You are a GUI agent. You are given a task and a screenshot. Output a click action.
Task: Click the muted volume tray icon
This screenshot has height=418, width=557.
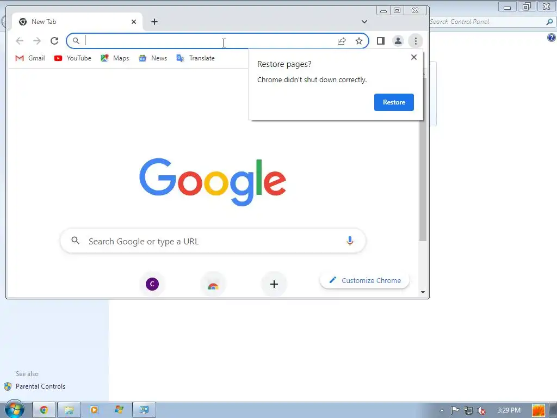tap(481, 410)
